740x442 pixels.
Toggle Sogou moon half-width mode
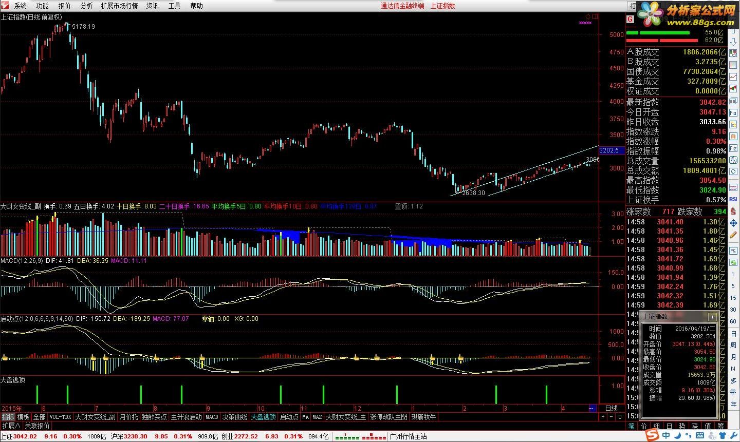tap(677, 435)
